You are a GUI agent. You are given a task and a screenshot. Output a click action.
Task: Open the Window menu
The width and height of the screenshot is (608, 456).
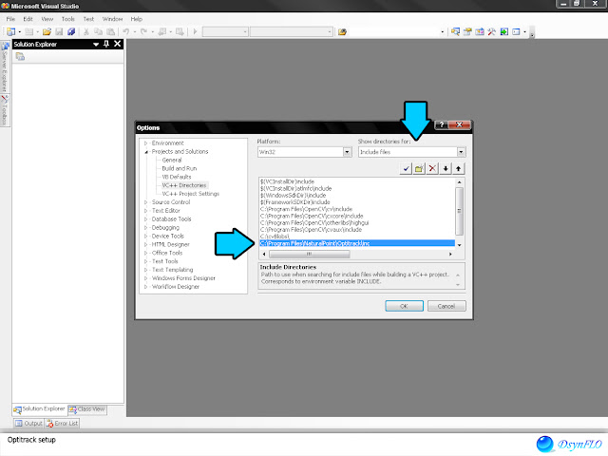point(112,19)
